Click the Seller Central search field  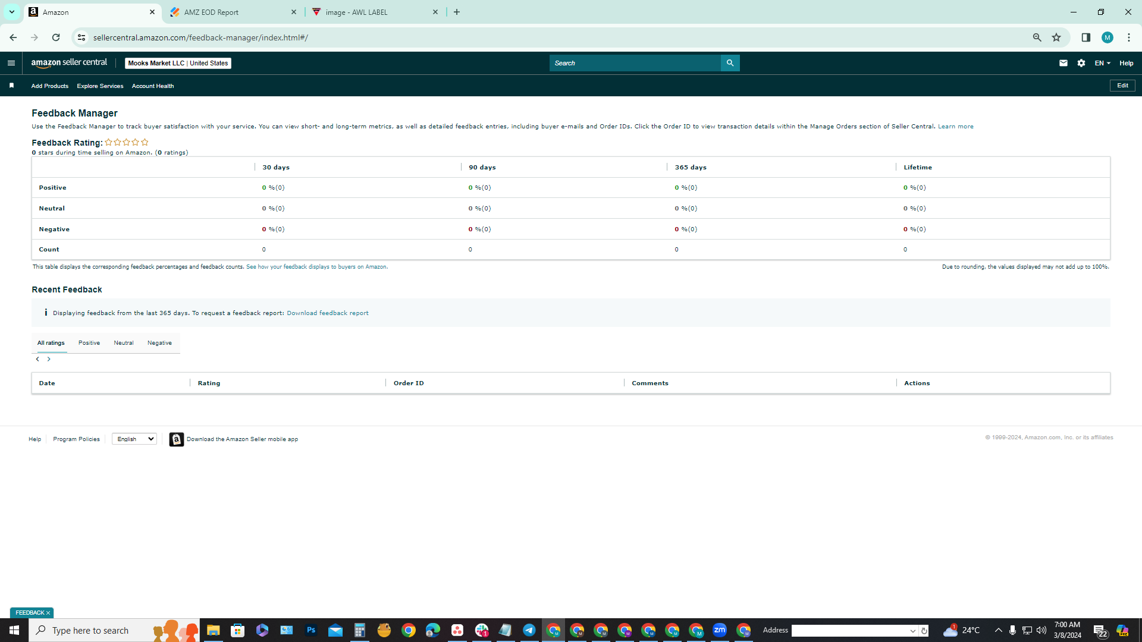pyautogui.click(x=635, y=63)
